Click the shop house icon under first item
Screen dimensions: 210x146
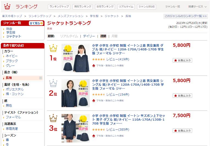click(94, 66)
